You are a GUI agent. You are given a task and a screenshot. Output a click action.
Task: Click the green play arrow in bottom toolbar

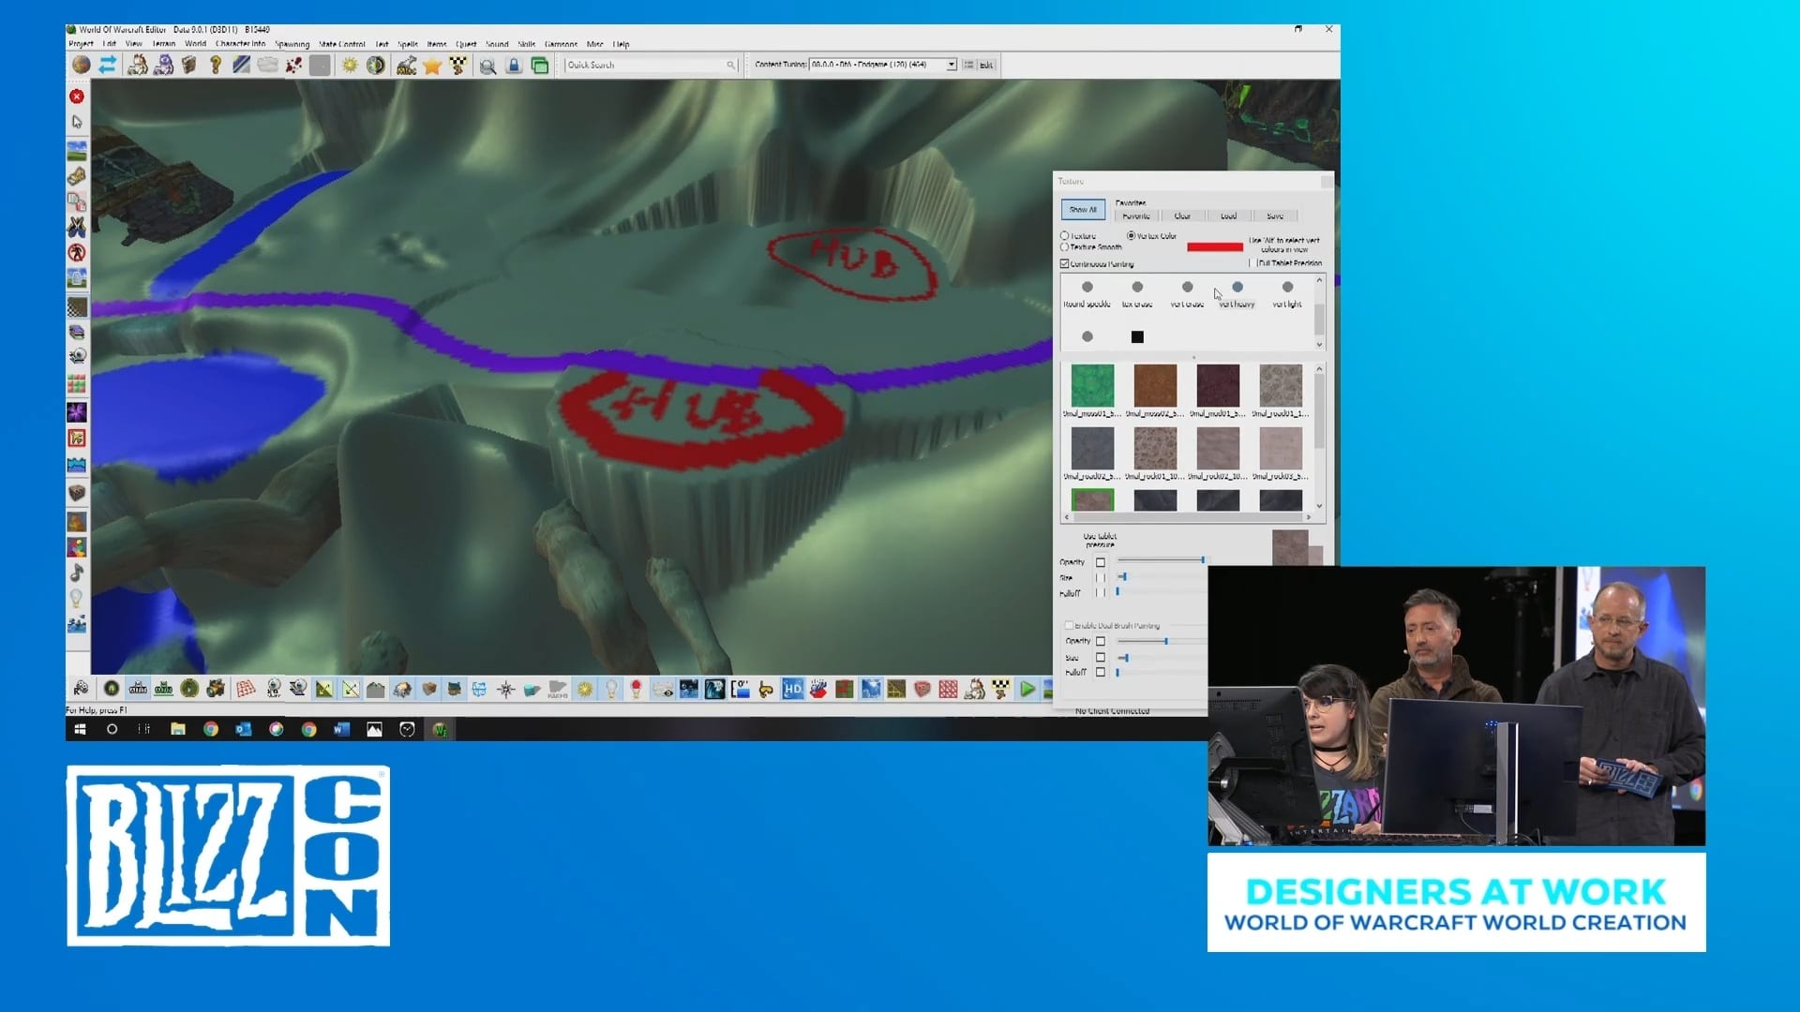(1027, 690)
